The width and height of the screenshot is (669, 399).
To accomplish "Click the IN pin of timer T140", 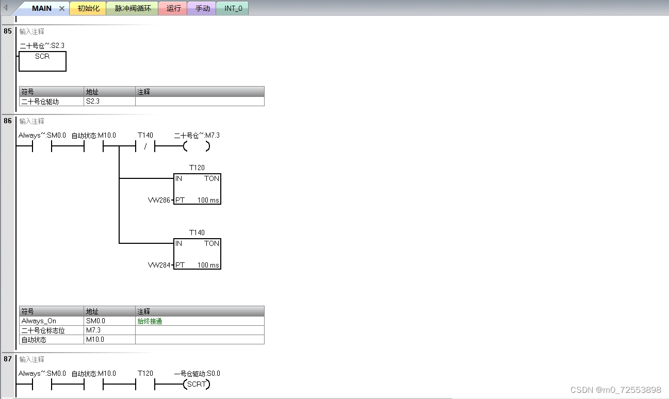I will [178, 243].
